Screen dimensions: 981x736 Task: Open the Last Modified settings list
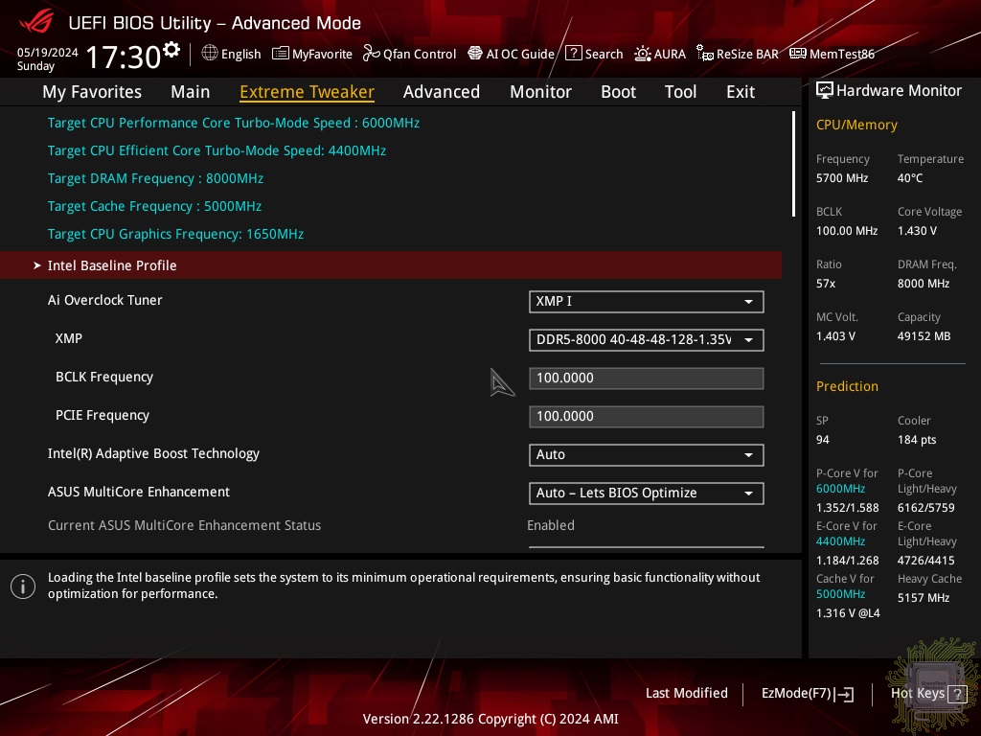(686, 694)
